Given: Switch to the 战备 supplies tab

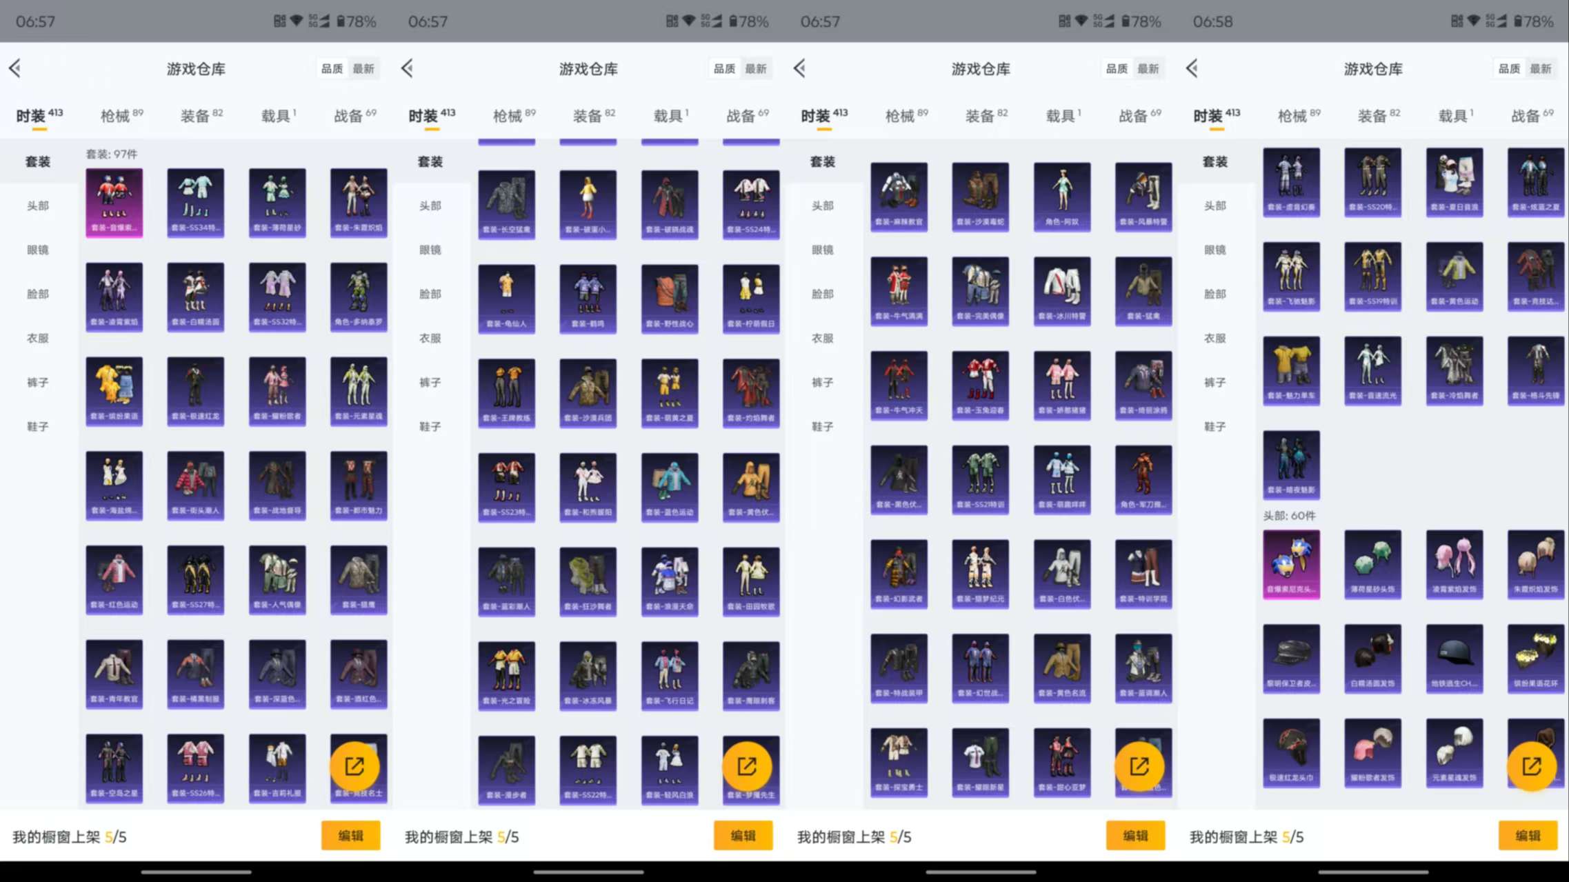Looking at the screenshot, I should (352, 115).
